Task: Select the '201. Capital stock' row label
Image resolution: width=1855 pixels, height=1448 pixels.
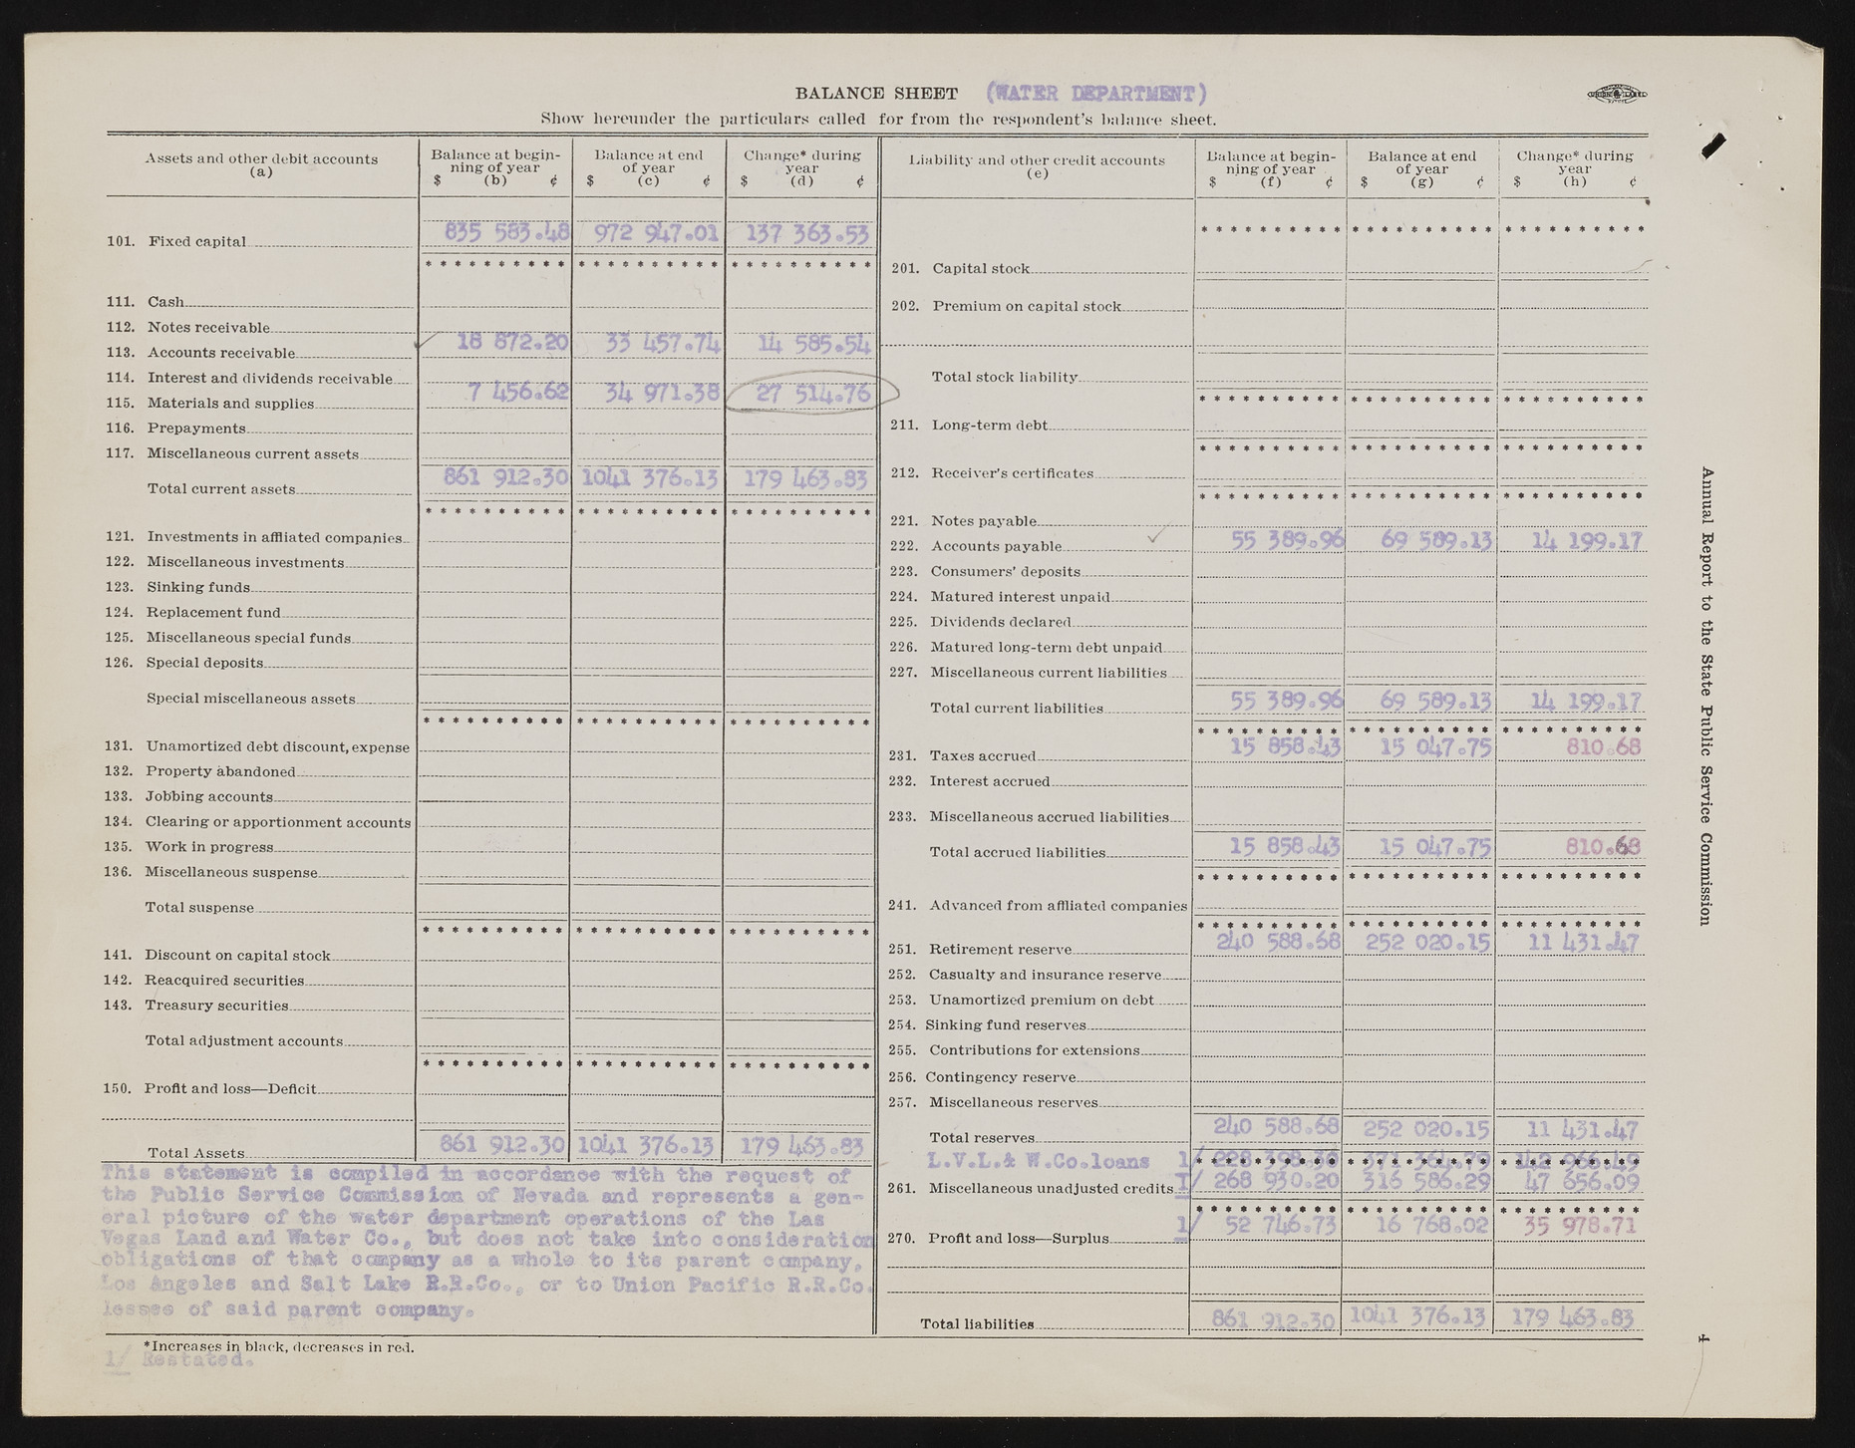Action: pyautogui.click(x=960, y=269)
